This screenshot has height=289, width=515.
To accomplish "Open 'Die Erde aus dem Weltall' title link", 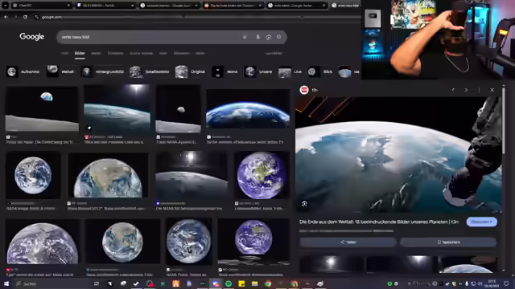I will pyautogui.click(x=379, y=222).
